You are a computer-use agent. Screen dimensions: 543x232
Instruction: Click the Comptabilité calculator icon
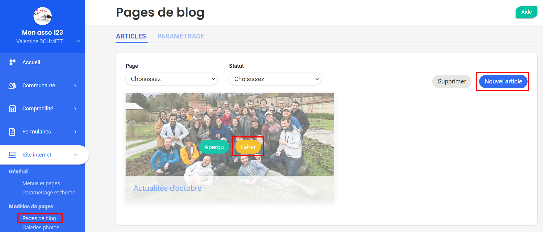coord(12,109)
